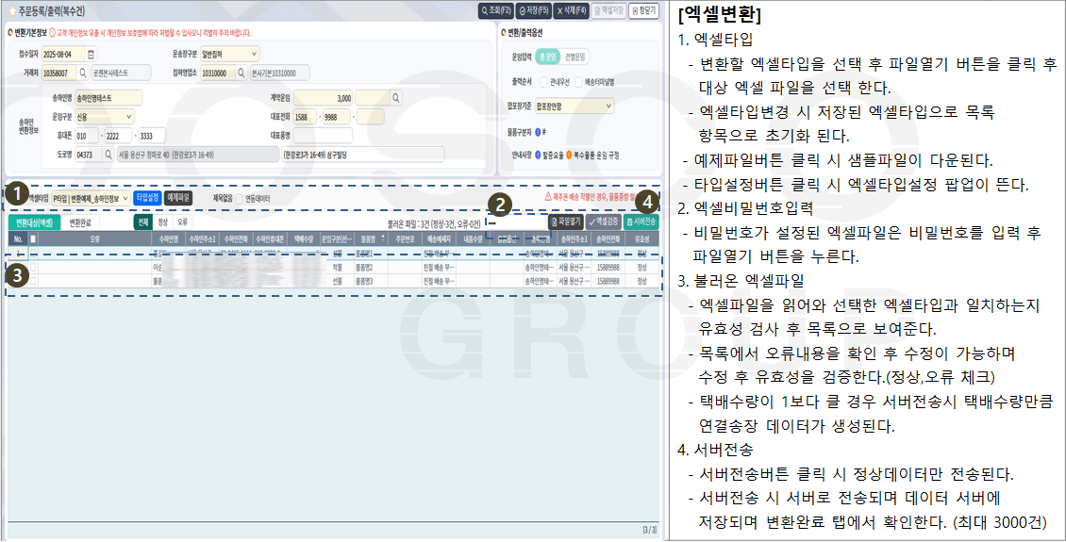1066x542 pixels.
Task: Open the 합포장기준 dropdown showing 합포장안함
Action: [575, 106]
